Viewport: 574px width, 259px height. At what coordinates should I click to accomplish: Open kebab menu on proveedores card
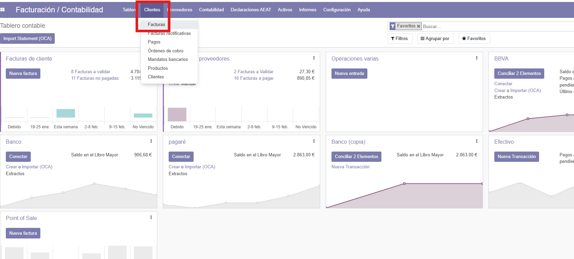tap(314, 58)
